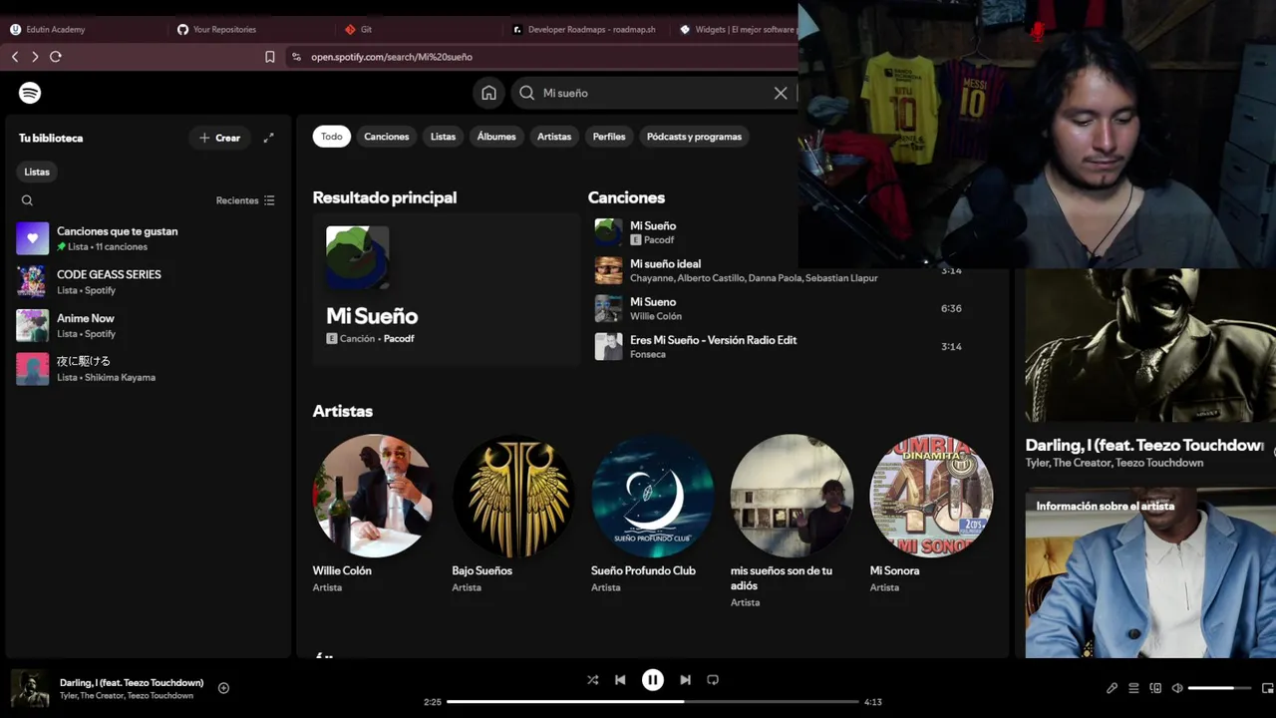The width and height of the screenshot is (1276, 718).
Task: Click Tyler, The Creator in side panel
Action: (1068, 463)
